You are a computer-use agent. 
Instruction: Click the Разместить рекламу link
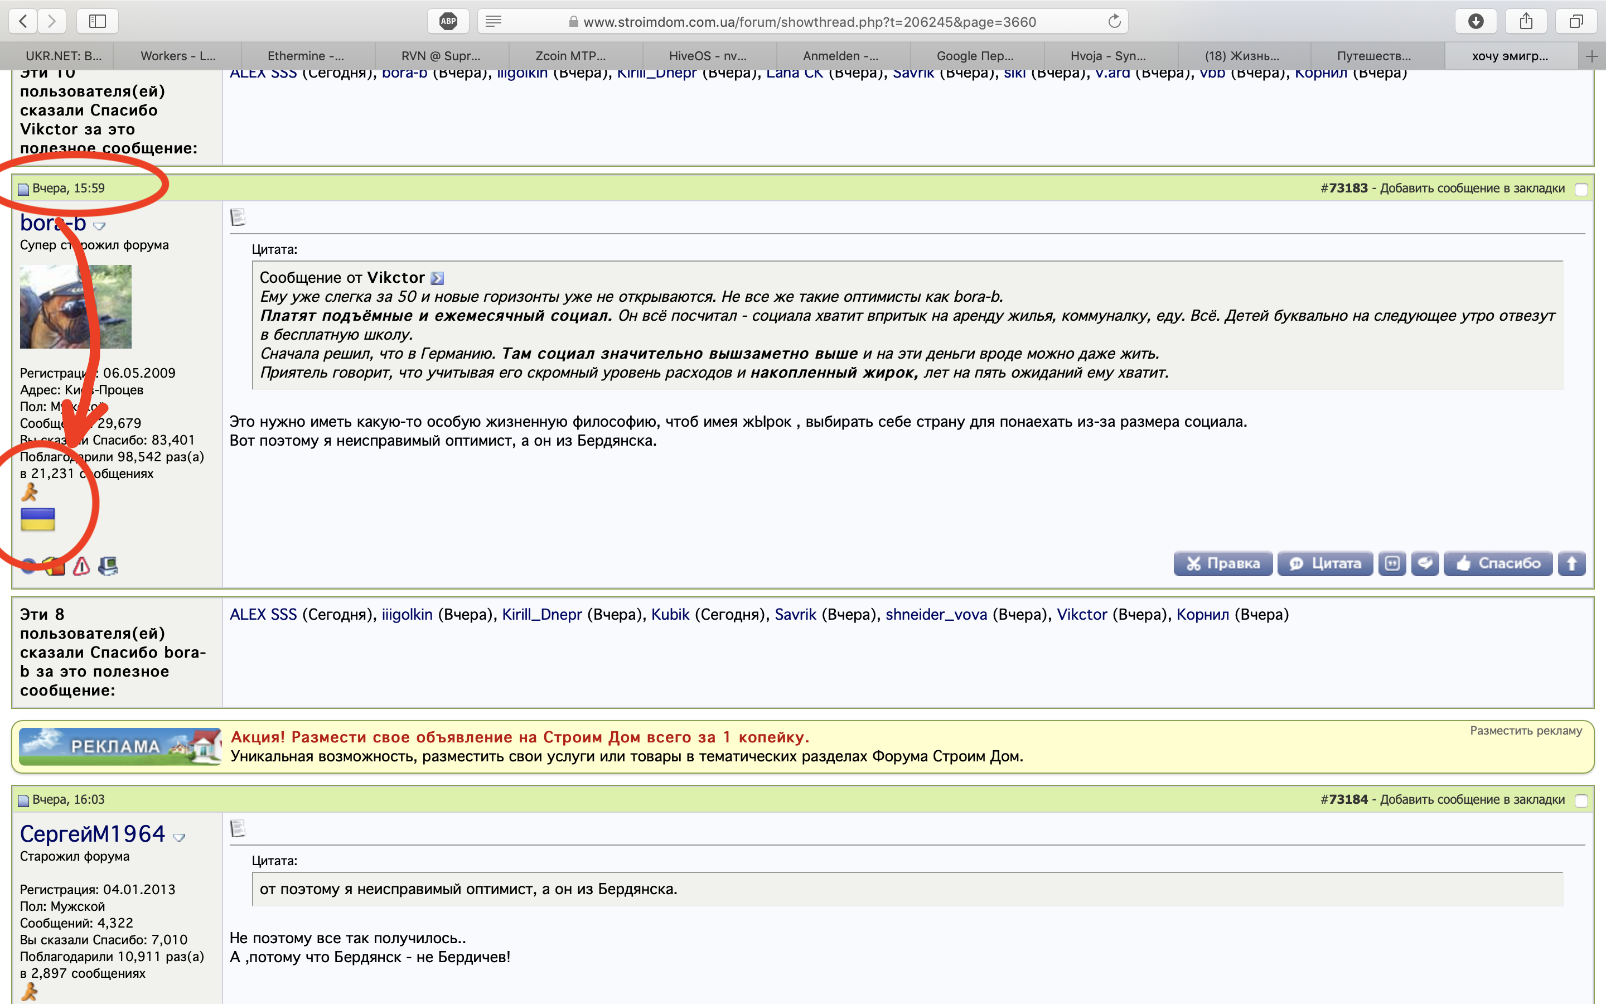click(x=1526, y=731)
